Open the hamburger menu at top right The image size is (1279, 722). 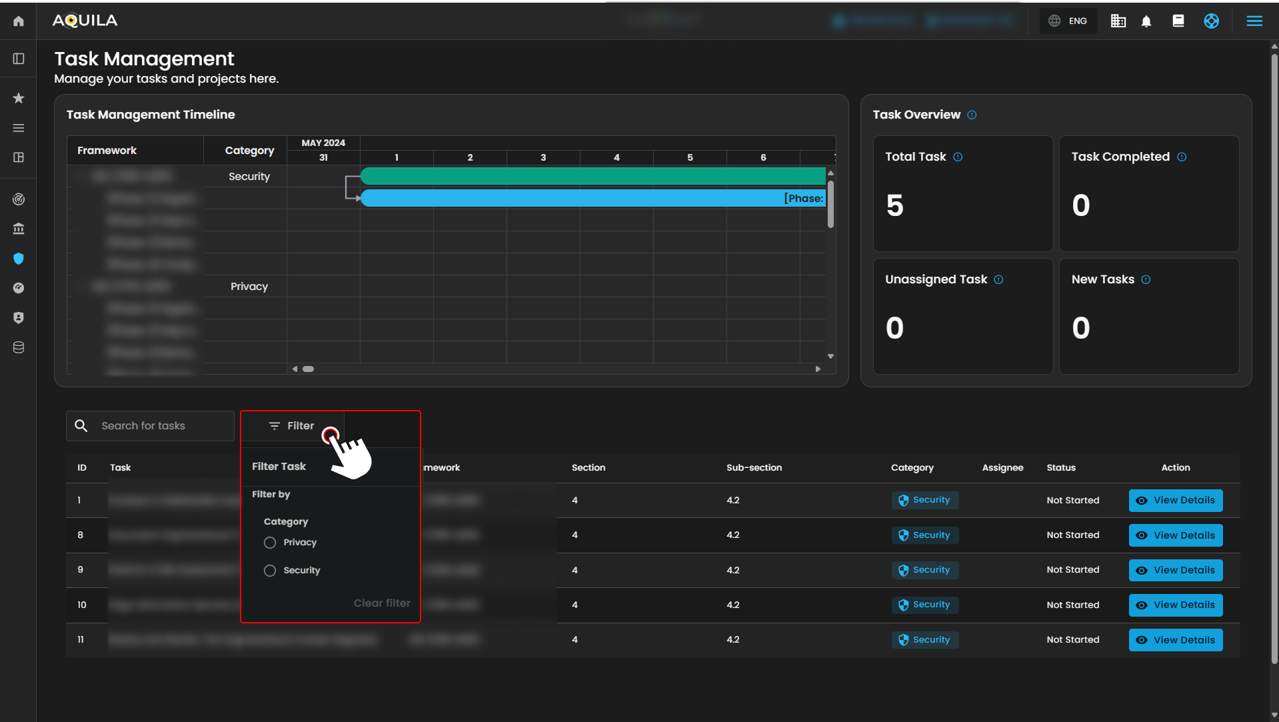coord(1254,21)
